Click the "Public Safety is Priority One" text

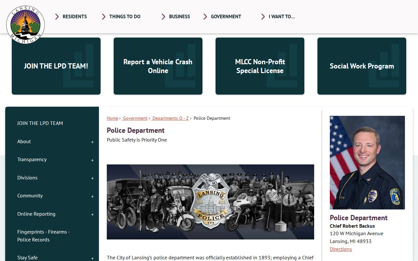pos(137,140)
